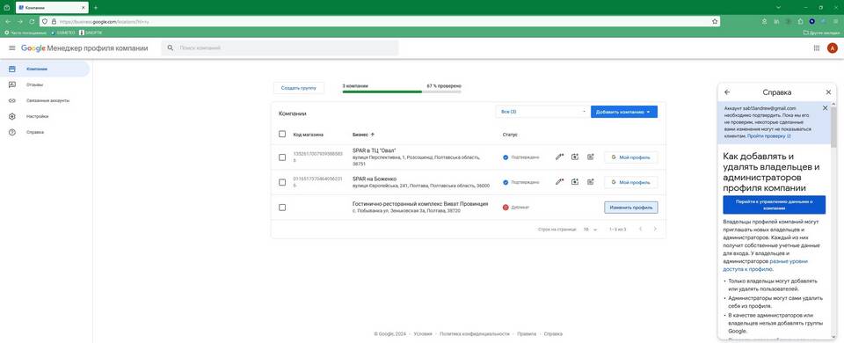Open the Google apps grid
The image size is (844, 343).
[817, 47]
